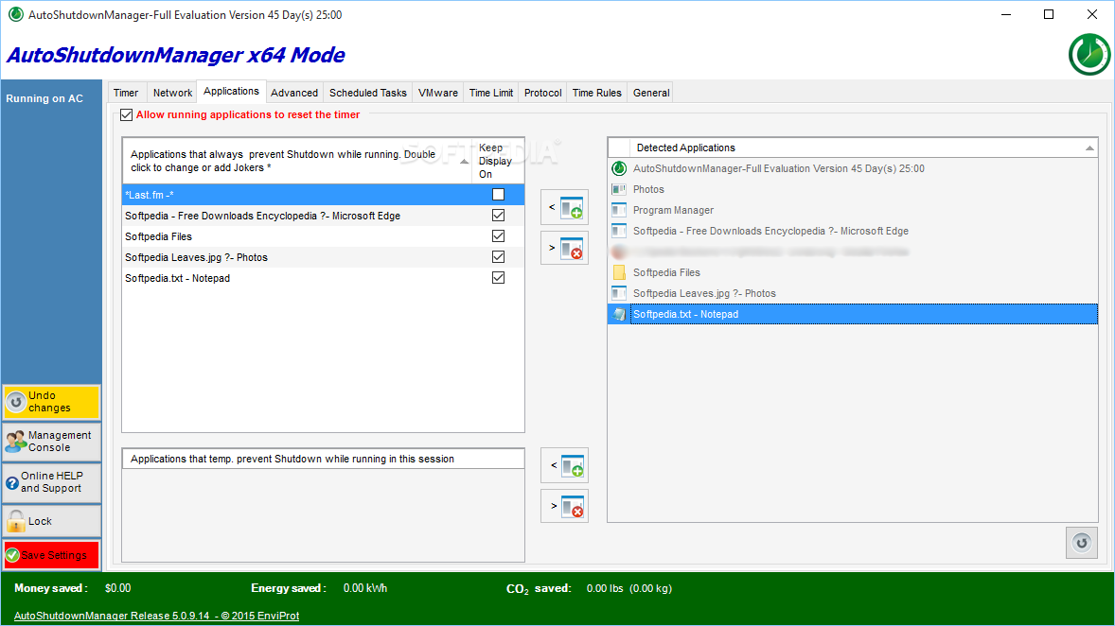Select Program Manager in Detected Applications
The width and height of the screenshot is (1115, 626).
853,210
